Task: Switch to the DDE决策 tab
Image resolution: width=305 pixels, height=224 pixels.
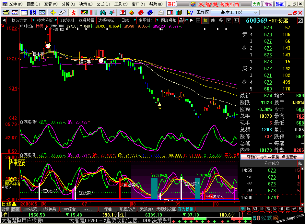Action: (x=30, y=209)
